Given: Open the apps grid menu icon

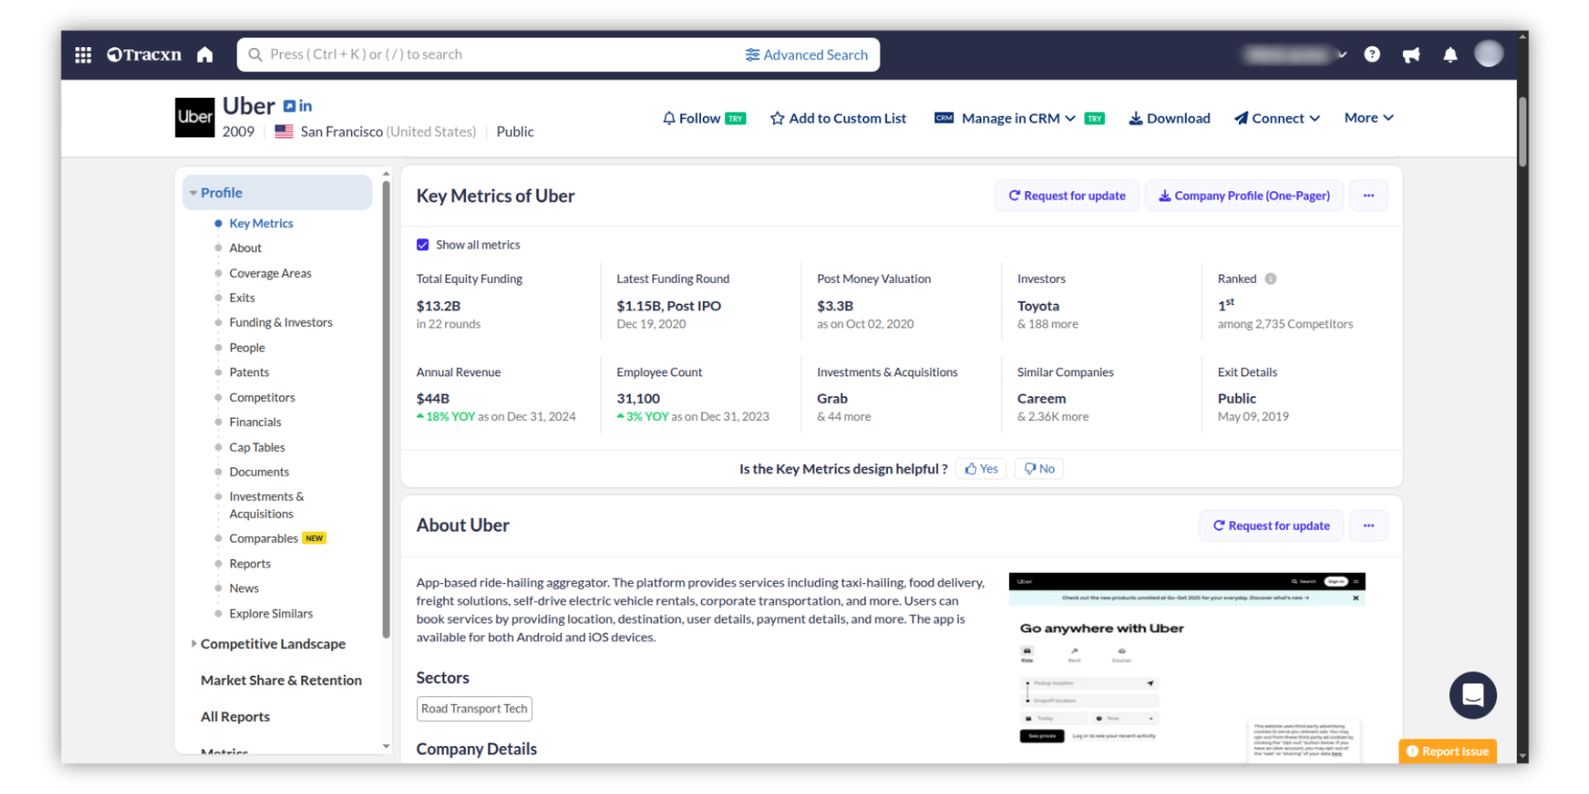Looking at the screenshot, I should pyautogui.click(x=83, y=55).
